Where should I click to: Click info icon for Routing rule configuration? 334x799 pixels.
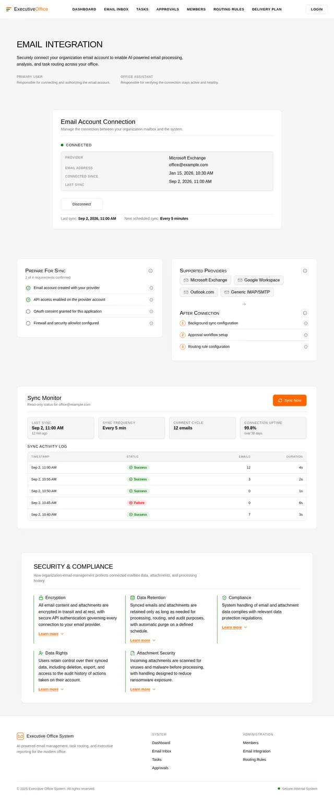(306, 347)
